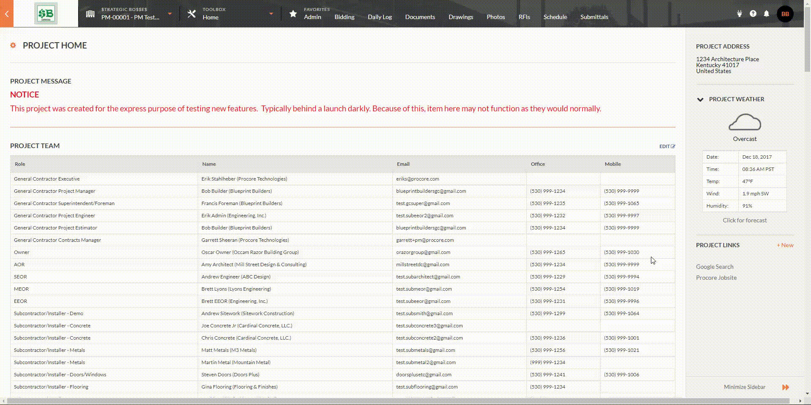Screen dimensions: 811x405
Task: Open the notifications bell
Action: 766,13
